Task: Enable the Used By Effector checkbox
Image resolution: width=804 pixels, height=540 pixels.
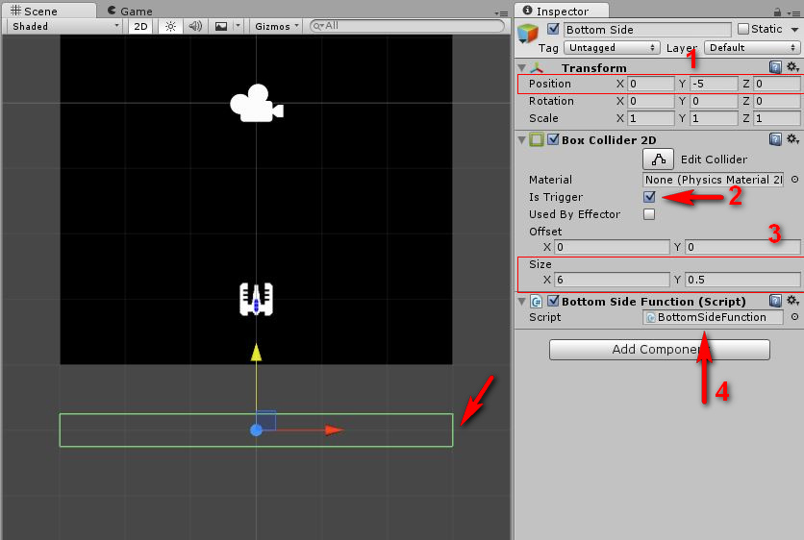Action: (649, 214)
